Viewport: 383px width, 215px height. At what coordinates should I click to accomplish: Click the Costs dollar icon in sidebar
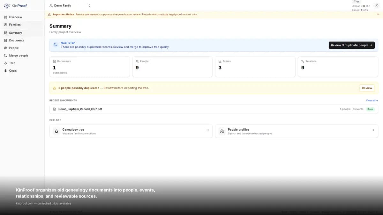point(5,71)
